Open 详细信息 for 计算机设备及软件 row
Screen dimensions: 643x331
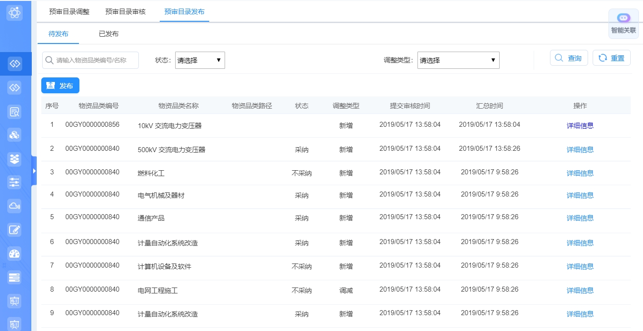coord(580,266)
